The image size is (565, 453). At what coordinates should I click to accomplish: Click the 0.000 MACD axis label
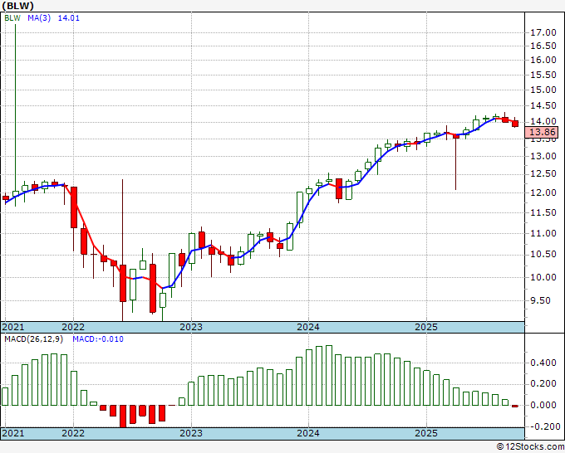[543, 405]
